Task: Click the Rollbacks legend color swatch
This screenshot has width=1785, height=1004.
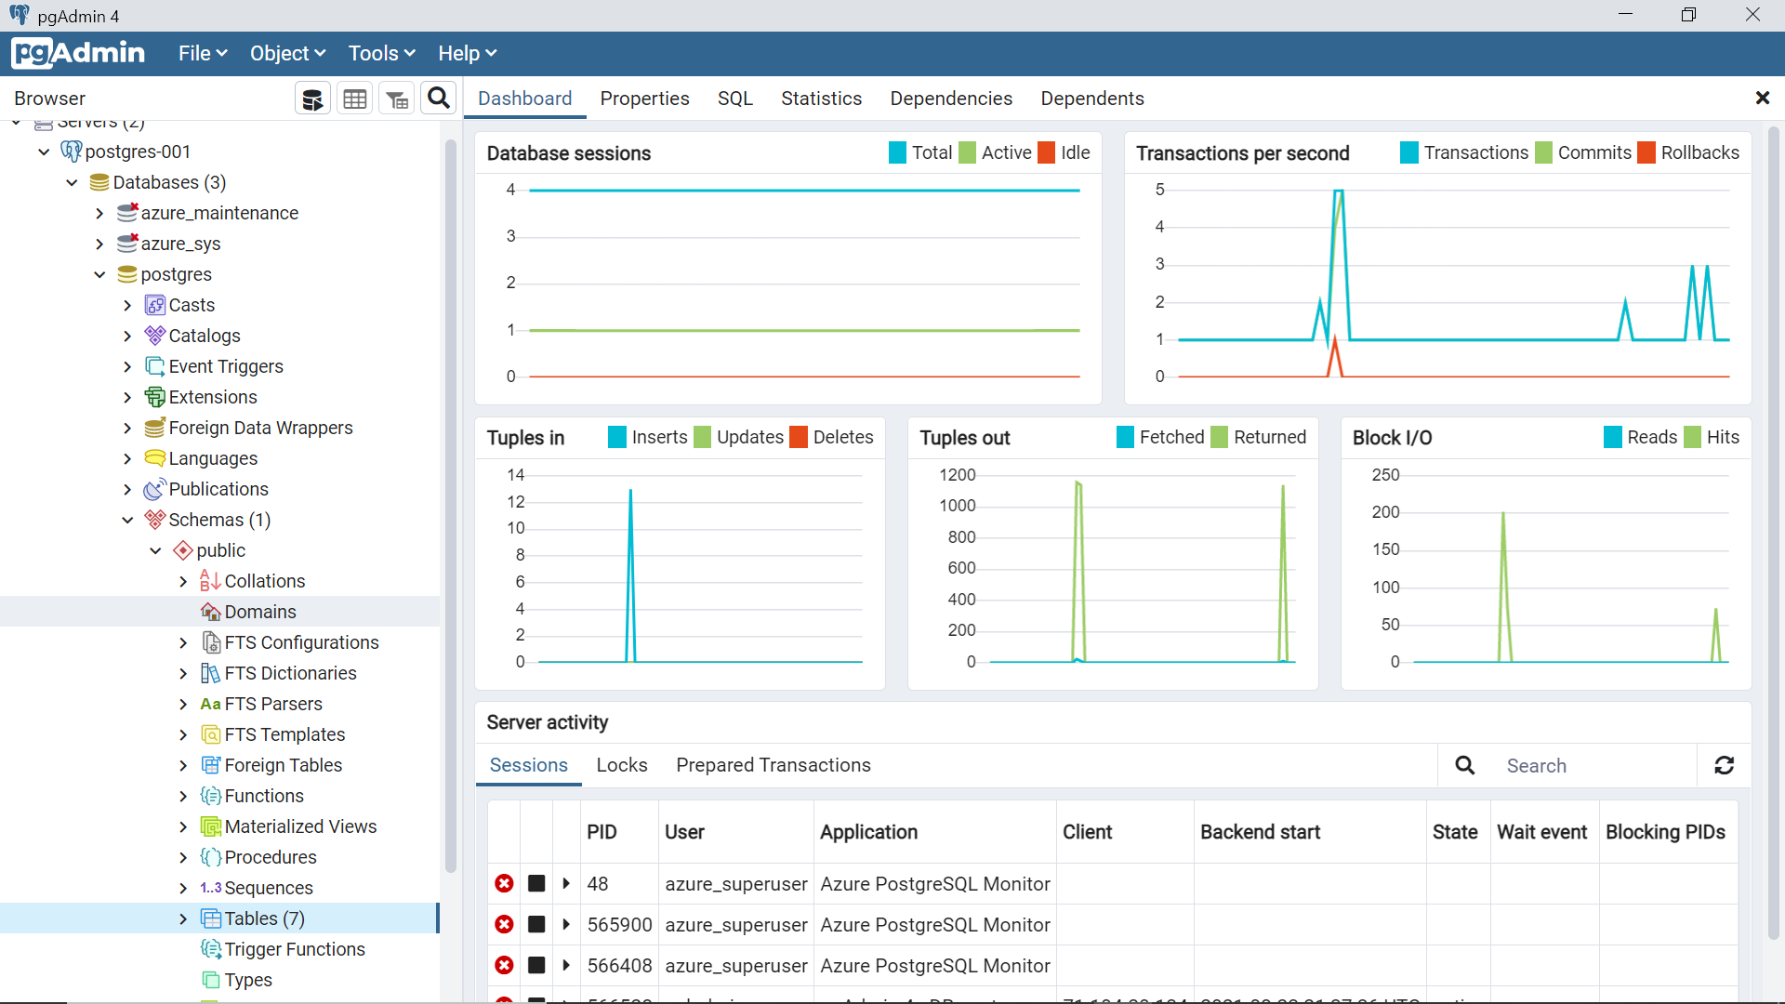Action: pos(1646,152)
